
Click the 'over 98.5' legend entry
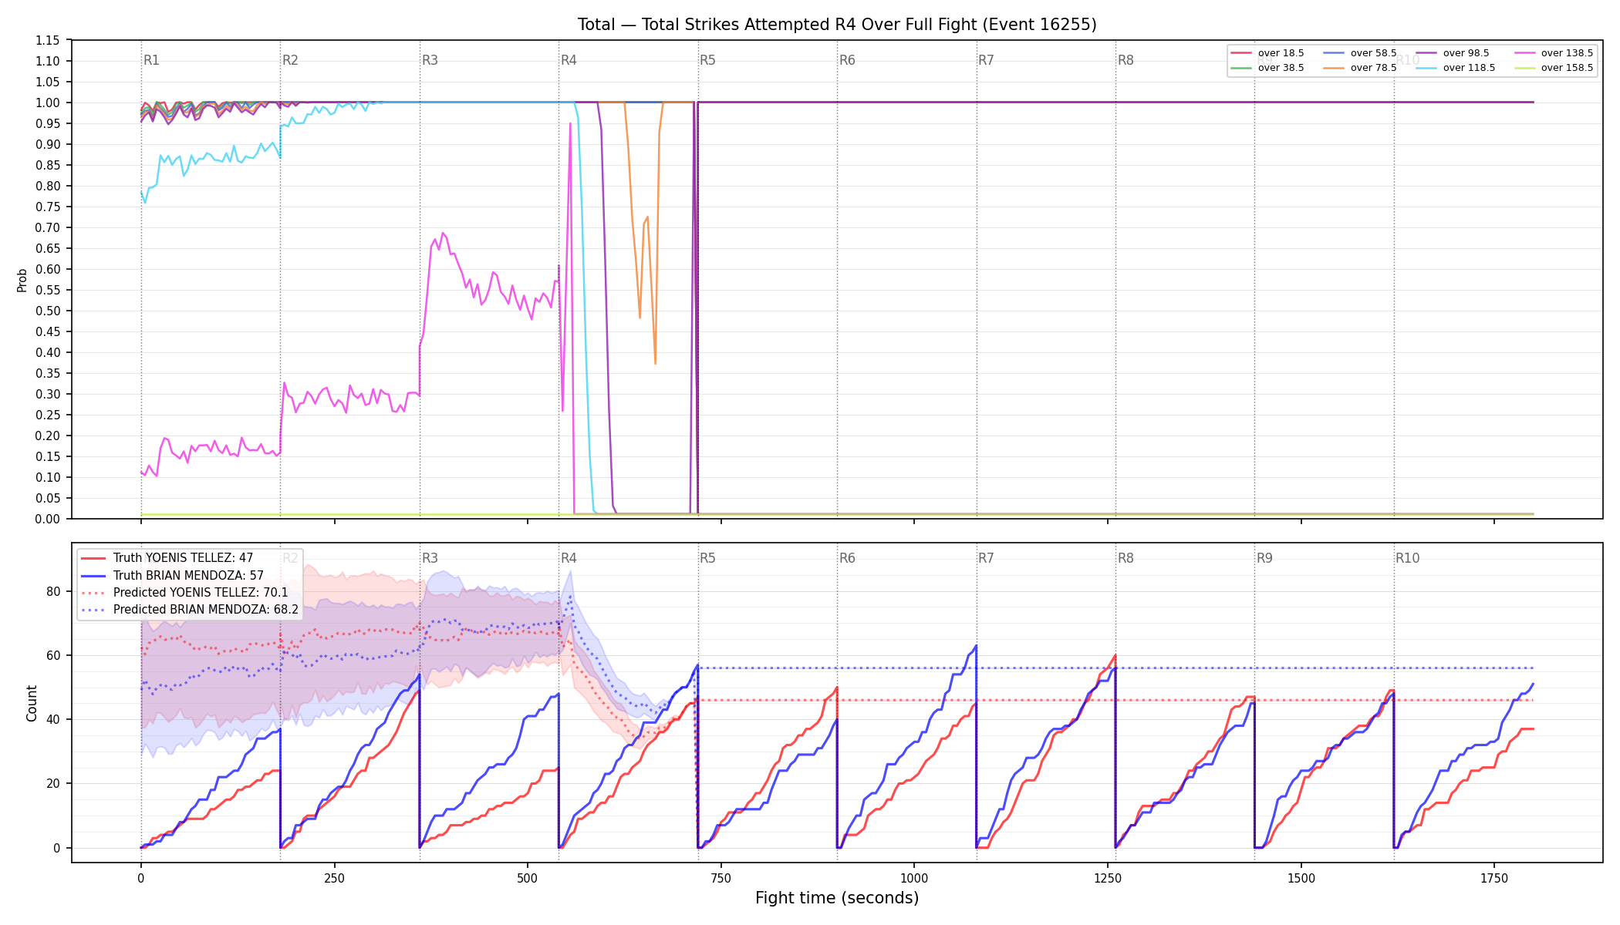[1453, 53]
